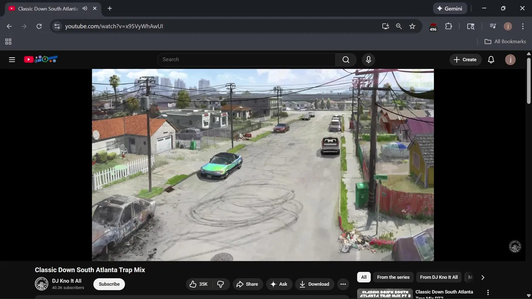
Task: Open the apps grid shortcut
Action: (8, 42)
